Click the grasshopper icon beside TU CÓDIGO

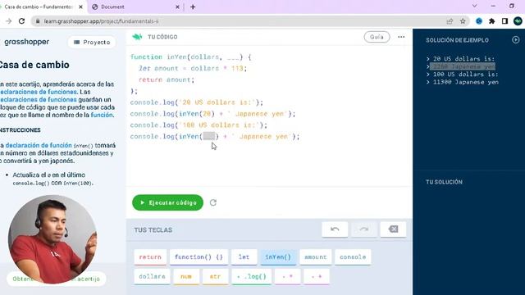click(x=137, y=37)
